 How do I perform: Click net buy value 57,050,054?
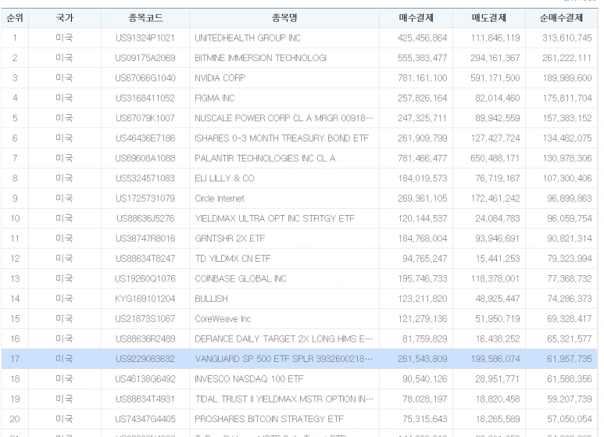[x=570, y=419]
